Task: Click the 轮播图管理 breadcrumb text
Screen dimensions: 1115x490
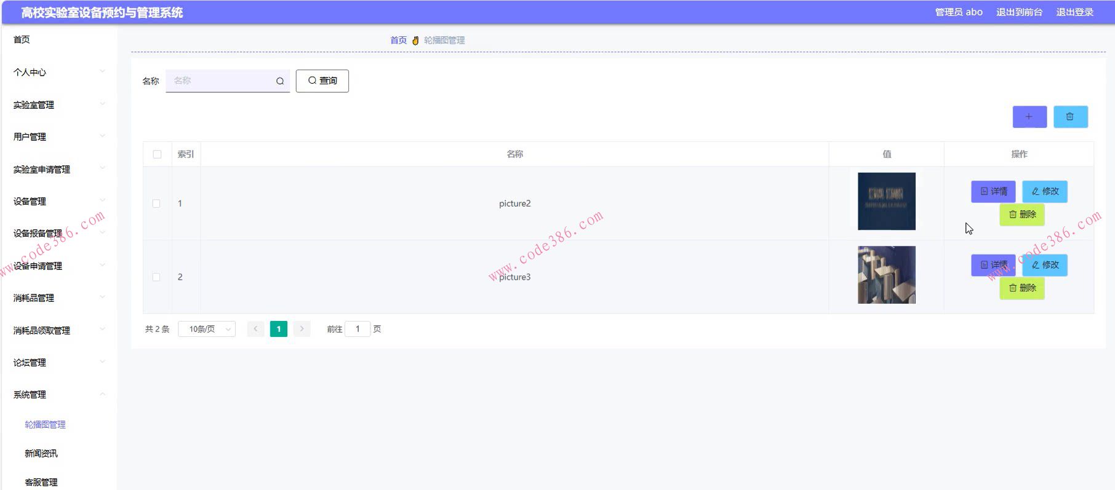Action: [444, 40]
